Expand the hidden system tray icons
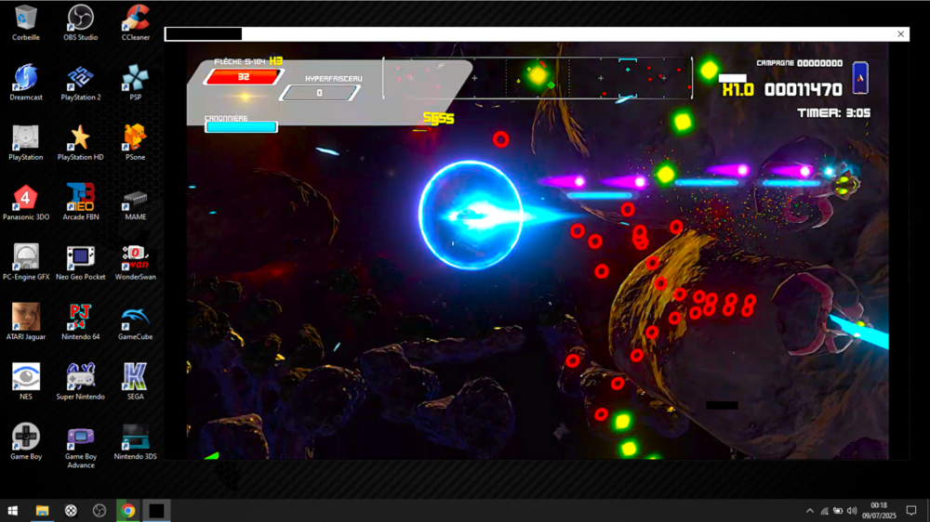 809,511
